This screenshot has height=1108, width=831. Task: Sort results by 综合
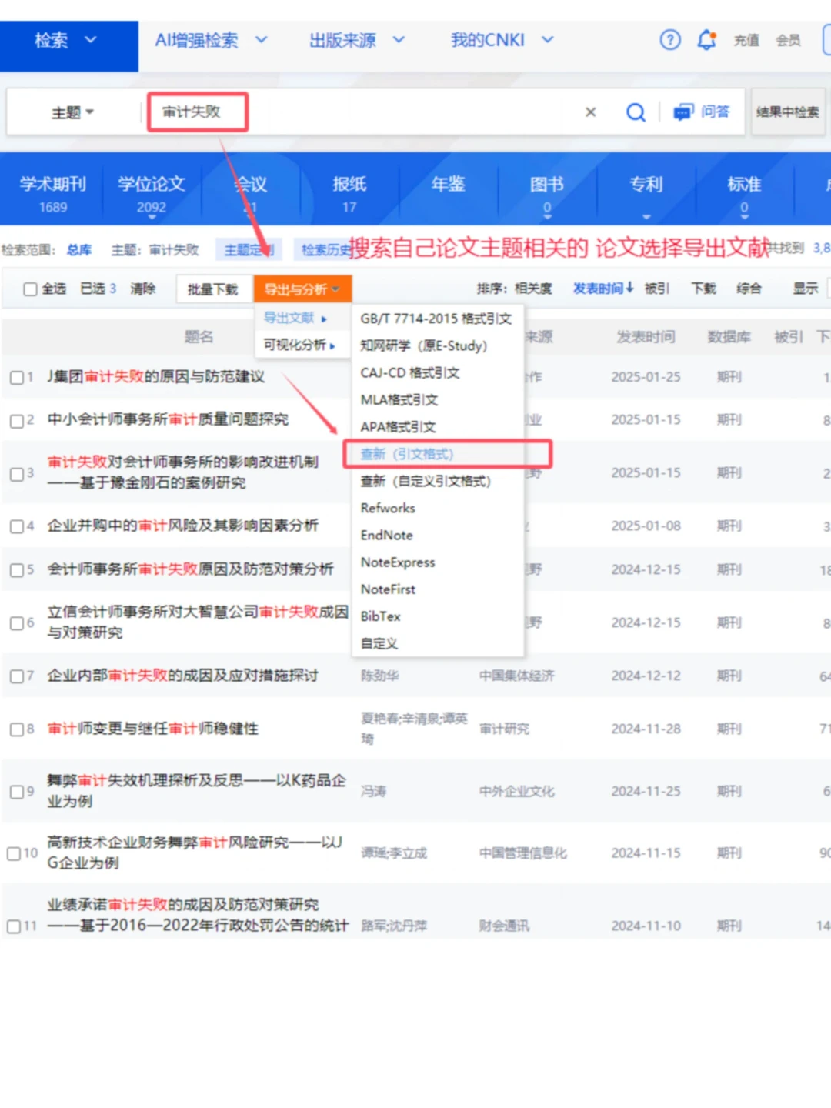click(749, 289)
